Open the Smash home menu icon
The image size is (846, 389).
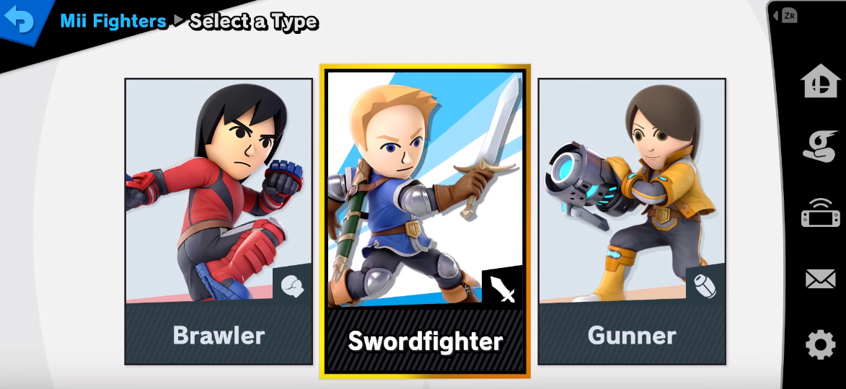(820, 81)
